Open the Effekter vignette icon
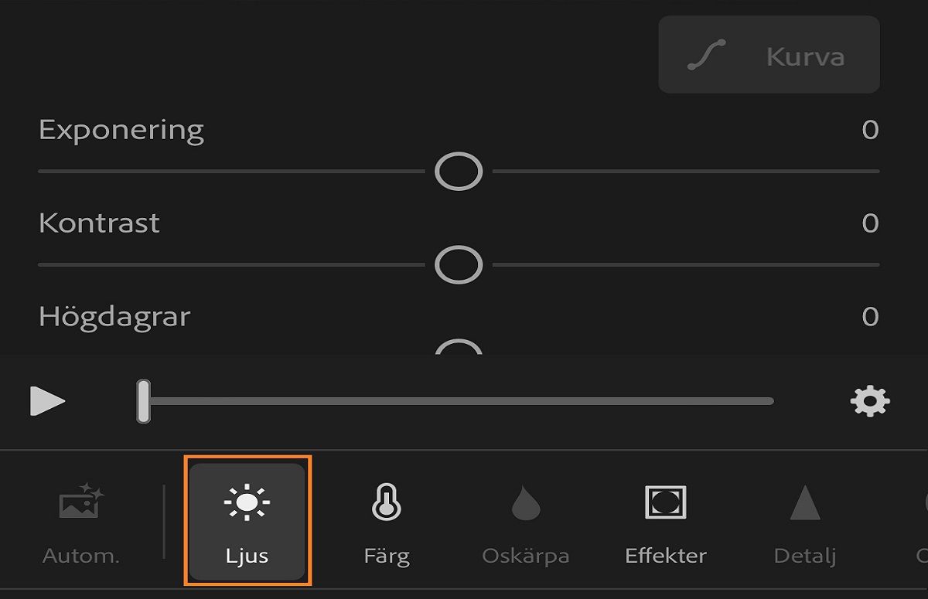928x599 pixels. coord(664,503)
